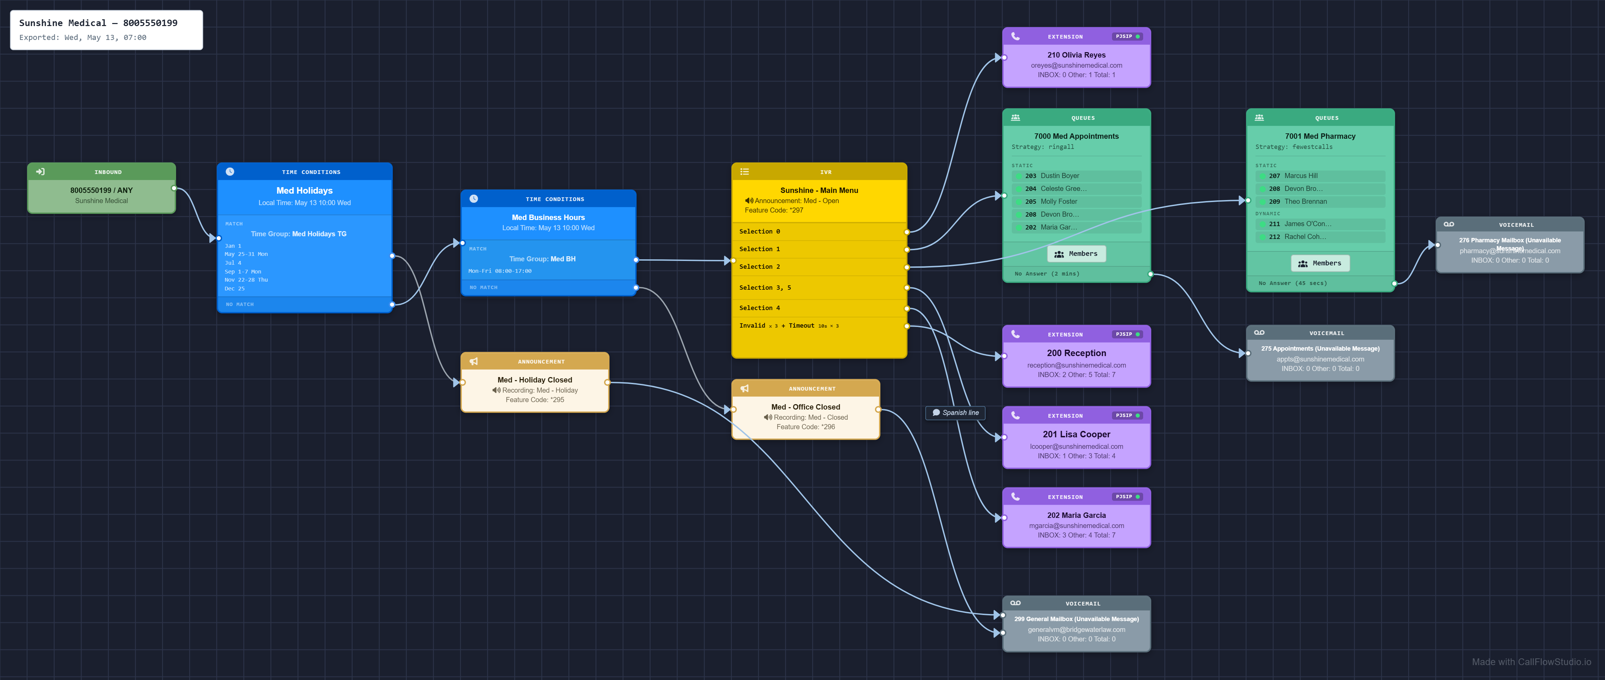Click the Inbound node arrow icon

41,172
